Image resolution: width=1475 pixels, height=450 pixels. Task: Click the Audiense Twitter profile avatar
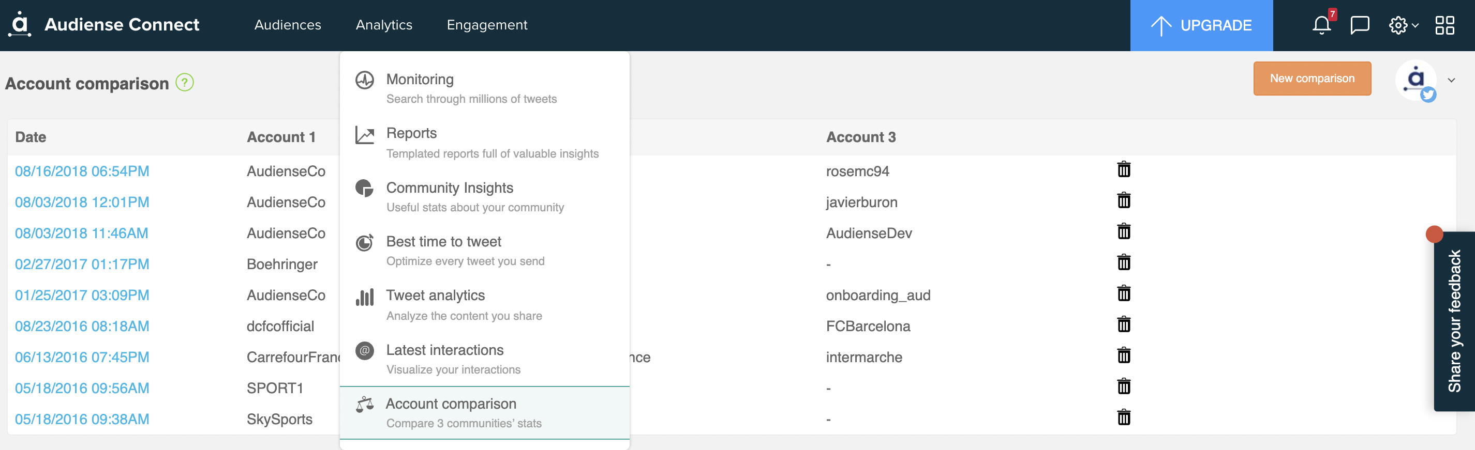click(1416, 80)
